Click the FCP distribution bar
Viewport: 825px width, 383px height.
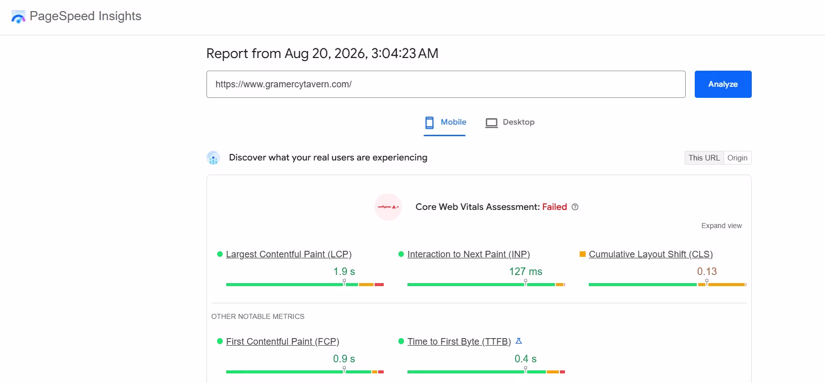point(305,372)
